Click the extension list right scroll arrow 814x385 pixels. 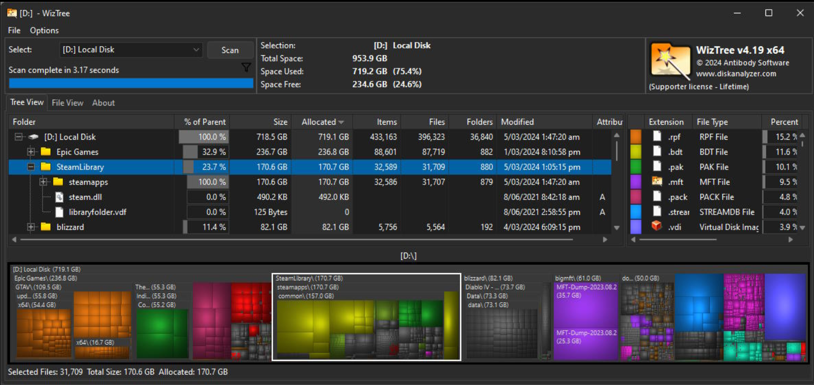pyautogui.click(x=790, y=239)
